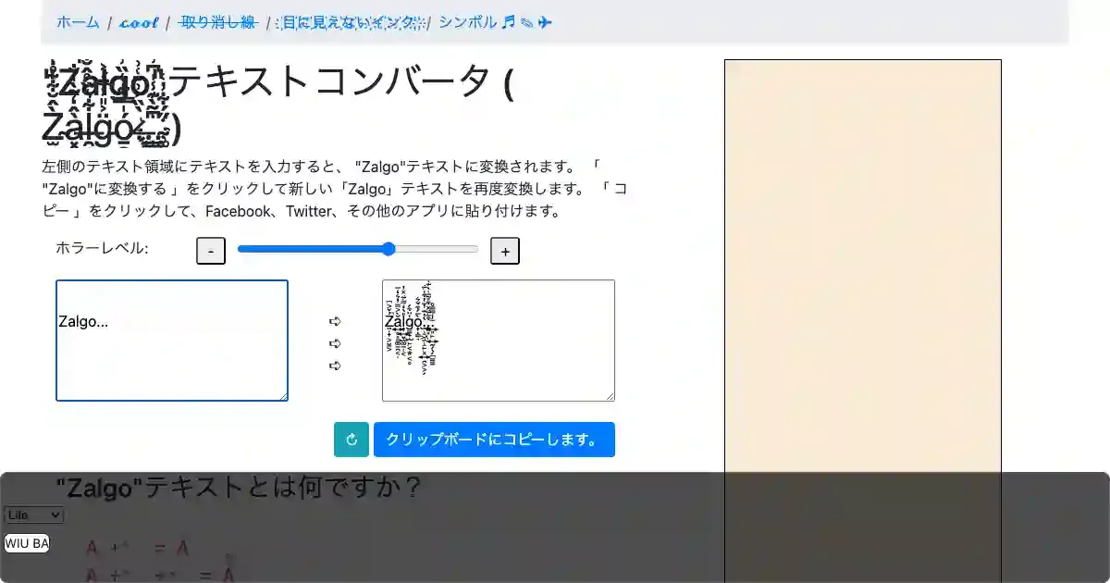Open the 'Lile' dropdown selector
Image resolution: width=1110 pixels, height=583 pixels.
(x=33, y=515)
